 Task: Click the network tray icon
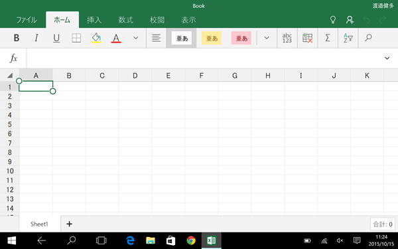(324, 240)
